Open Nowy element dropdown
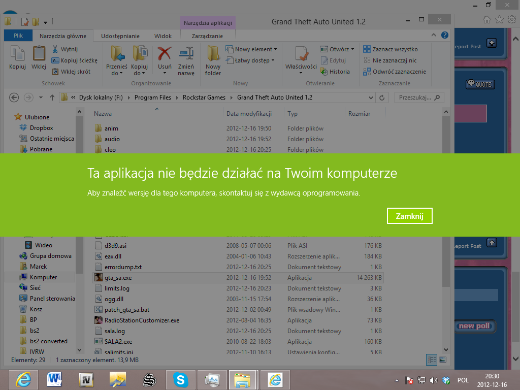Viewport: 520px width, 390px height. click(x=251, y=49)
